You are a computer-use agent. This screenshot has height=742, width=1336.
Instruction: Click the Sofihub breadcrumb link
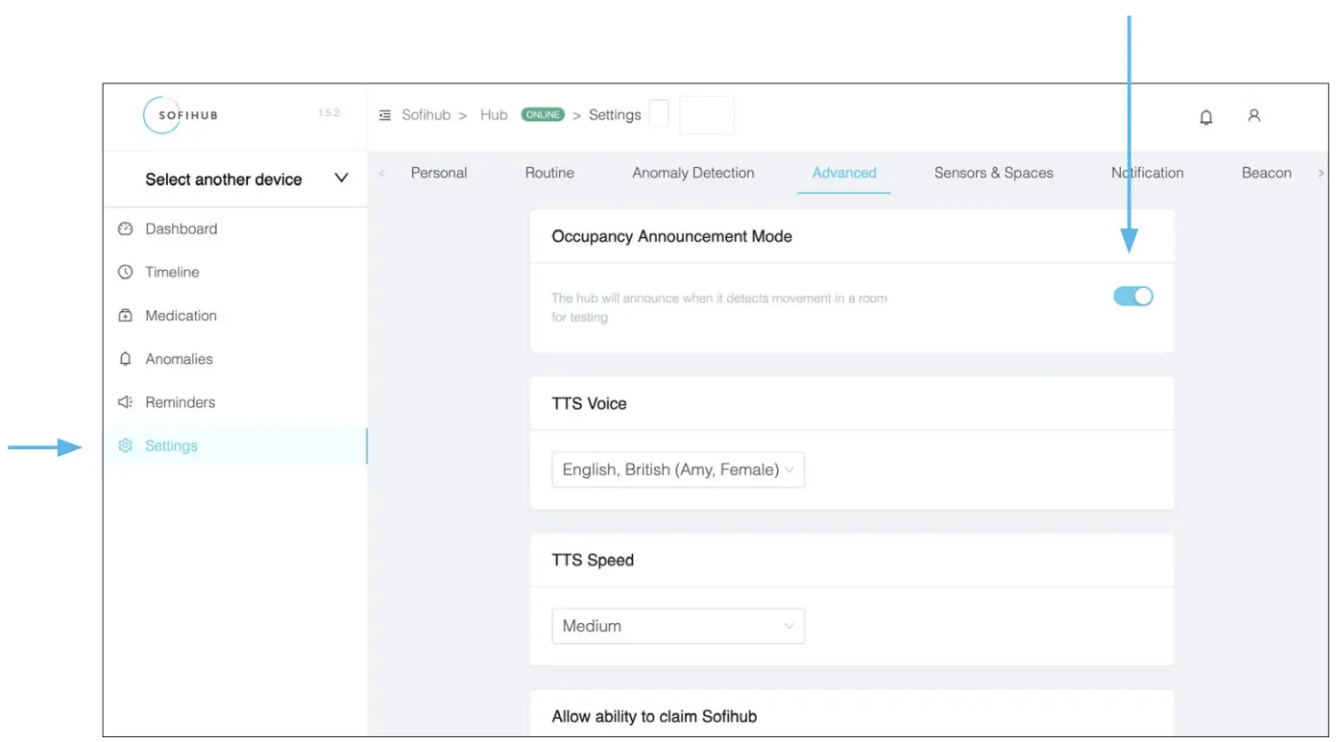425,115
